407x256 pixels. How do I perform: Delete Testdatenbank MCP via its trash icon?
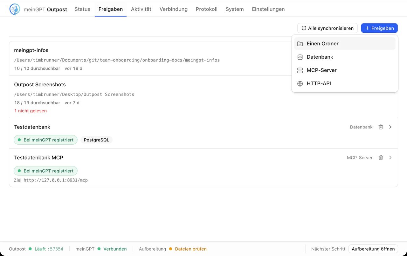coord(381,158)
